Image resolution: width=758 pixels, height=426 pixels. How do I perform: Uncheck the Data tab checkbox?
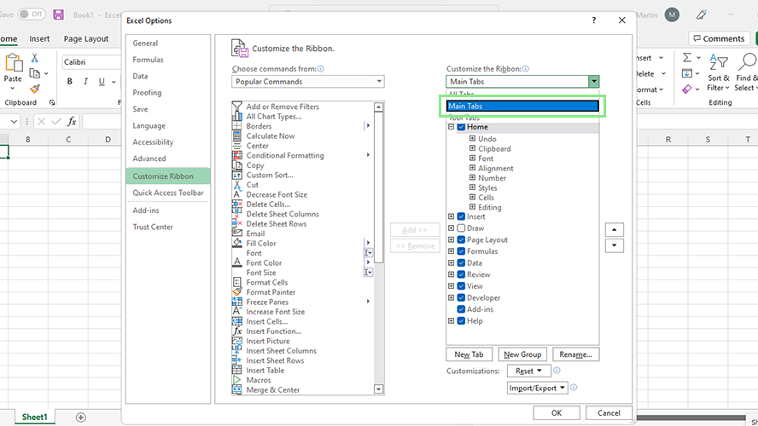pyautogui.click(x=461, y=263)
